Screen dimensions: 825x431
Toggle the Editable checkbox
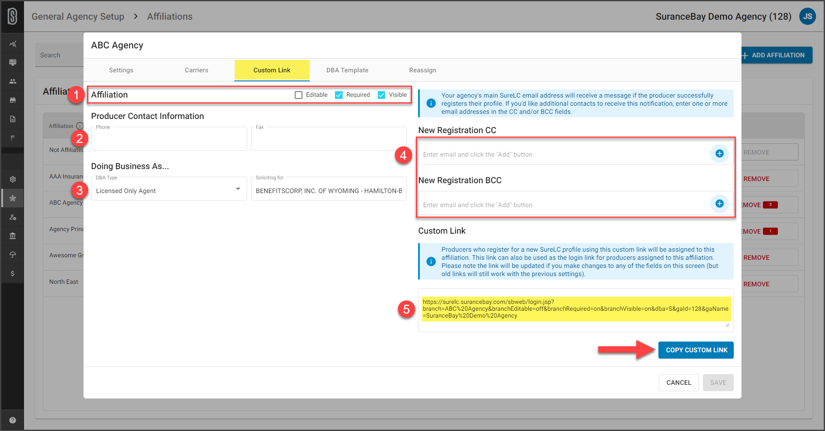[x=299, y=95]
